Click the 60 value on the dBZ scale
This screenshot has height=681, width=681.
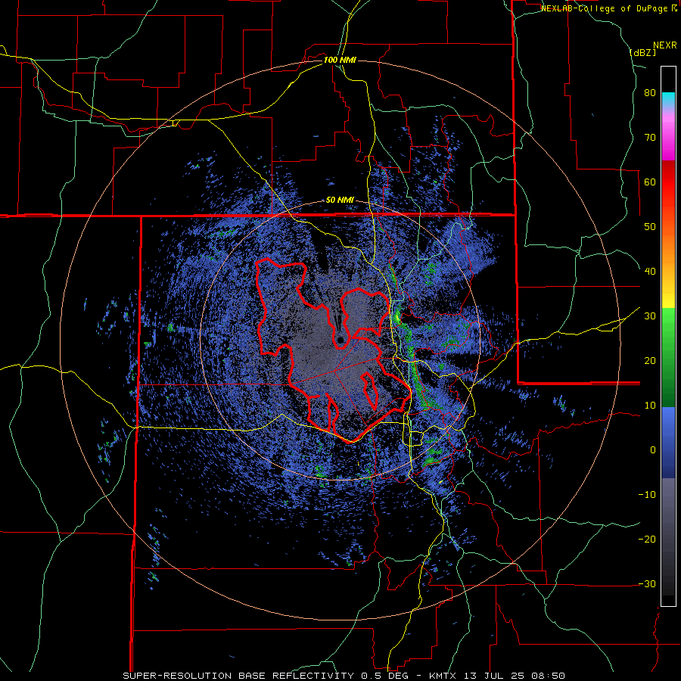[650, 182]
